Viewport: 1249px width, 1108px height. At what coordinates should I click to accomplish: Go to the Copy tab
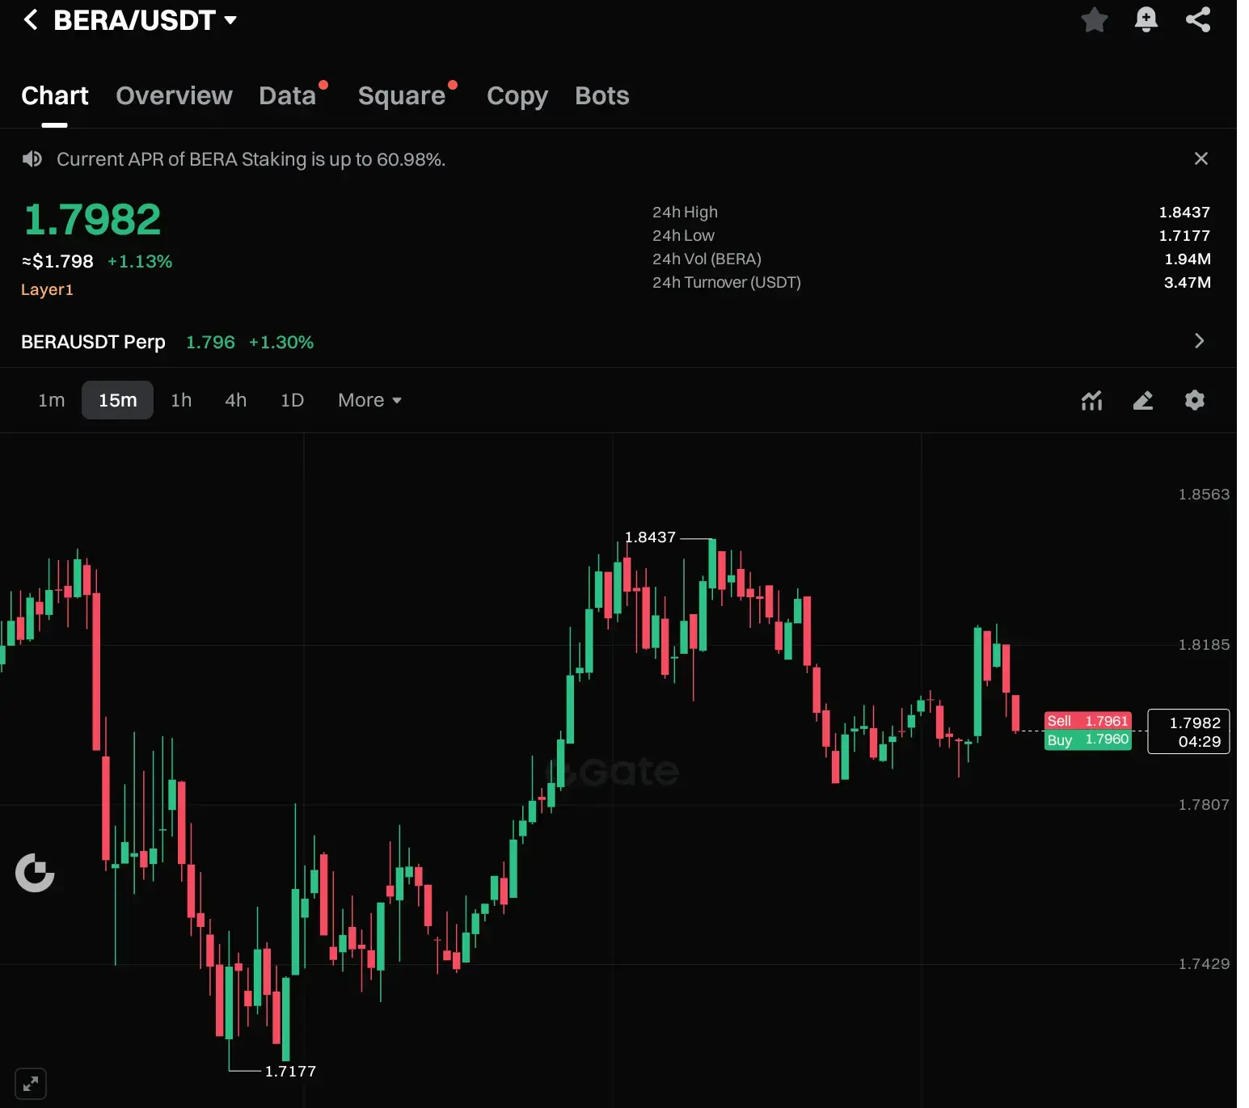tap(517, 95)
